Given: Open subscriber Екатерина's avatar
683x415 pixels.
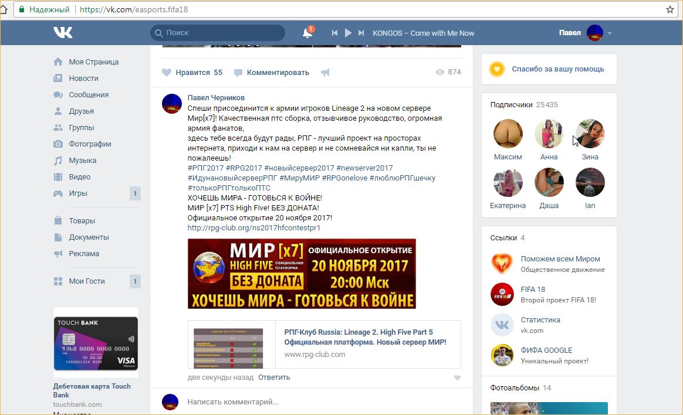Looking at the screenshot, I should tap(508, 182).
